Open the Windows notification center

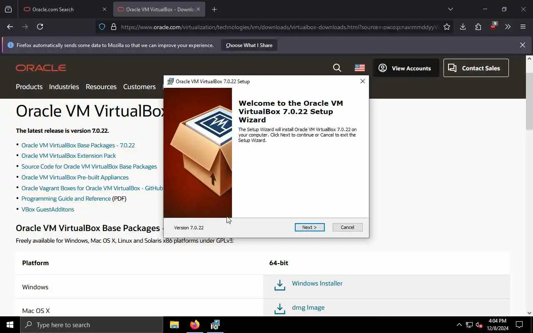[x=519, y=325]
